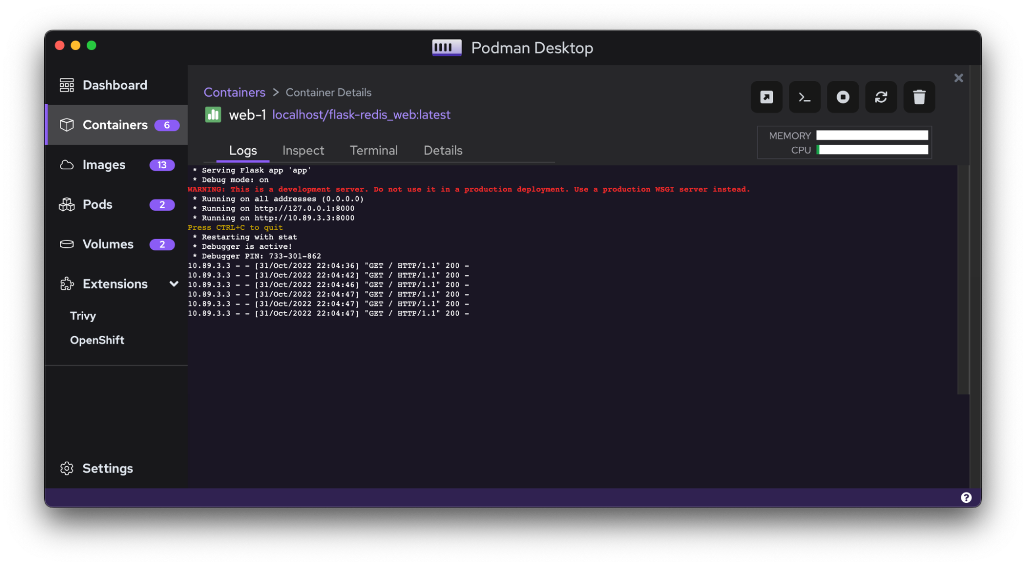This screenshot has height=566, width=1026.
Task: Open the OpenShift extension
Action: click(x=97, y=340)
